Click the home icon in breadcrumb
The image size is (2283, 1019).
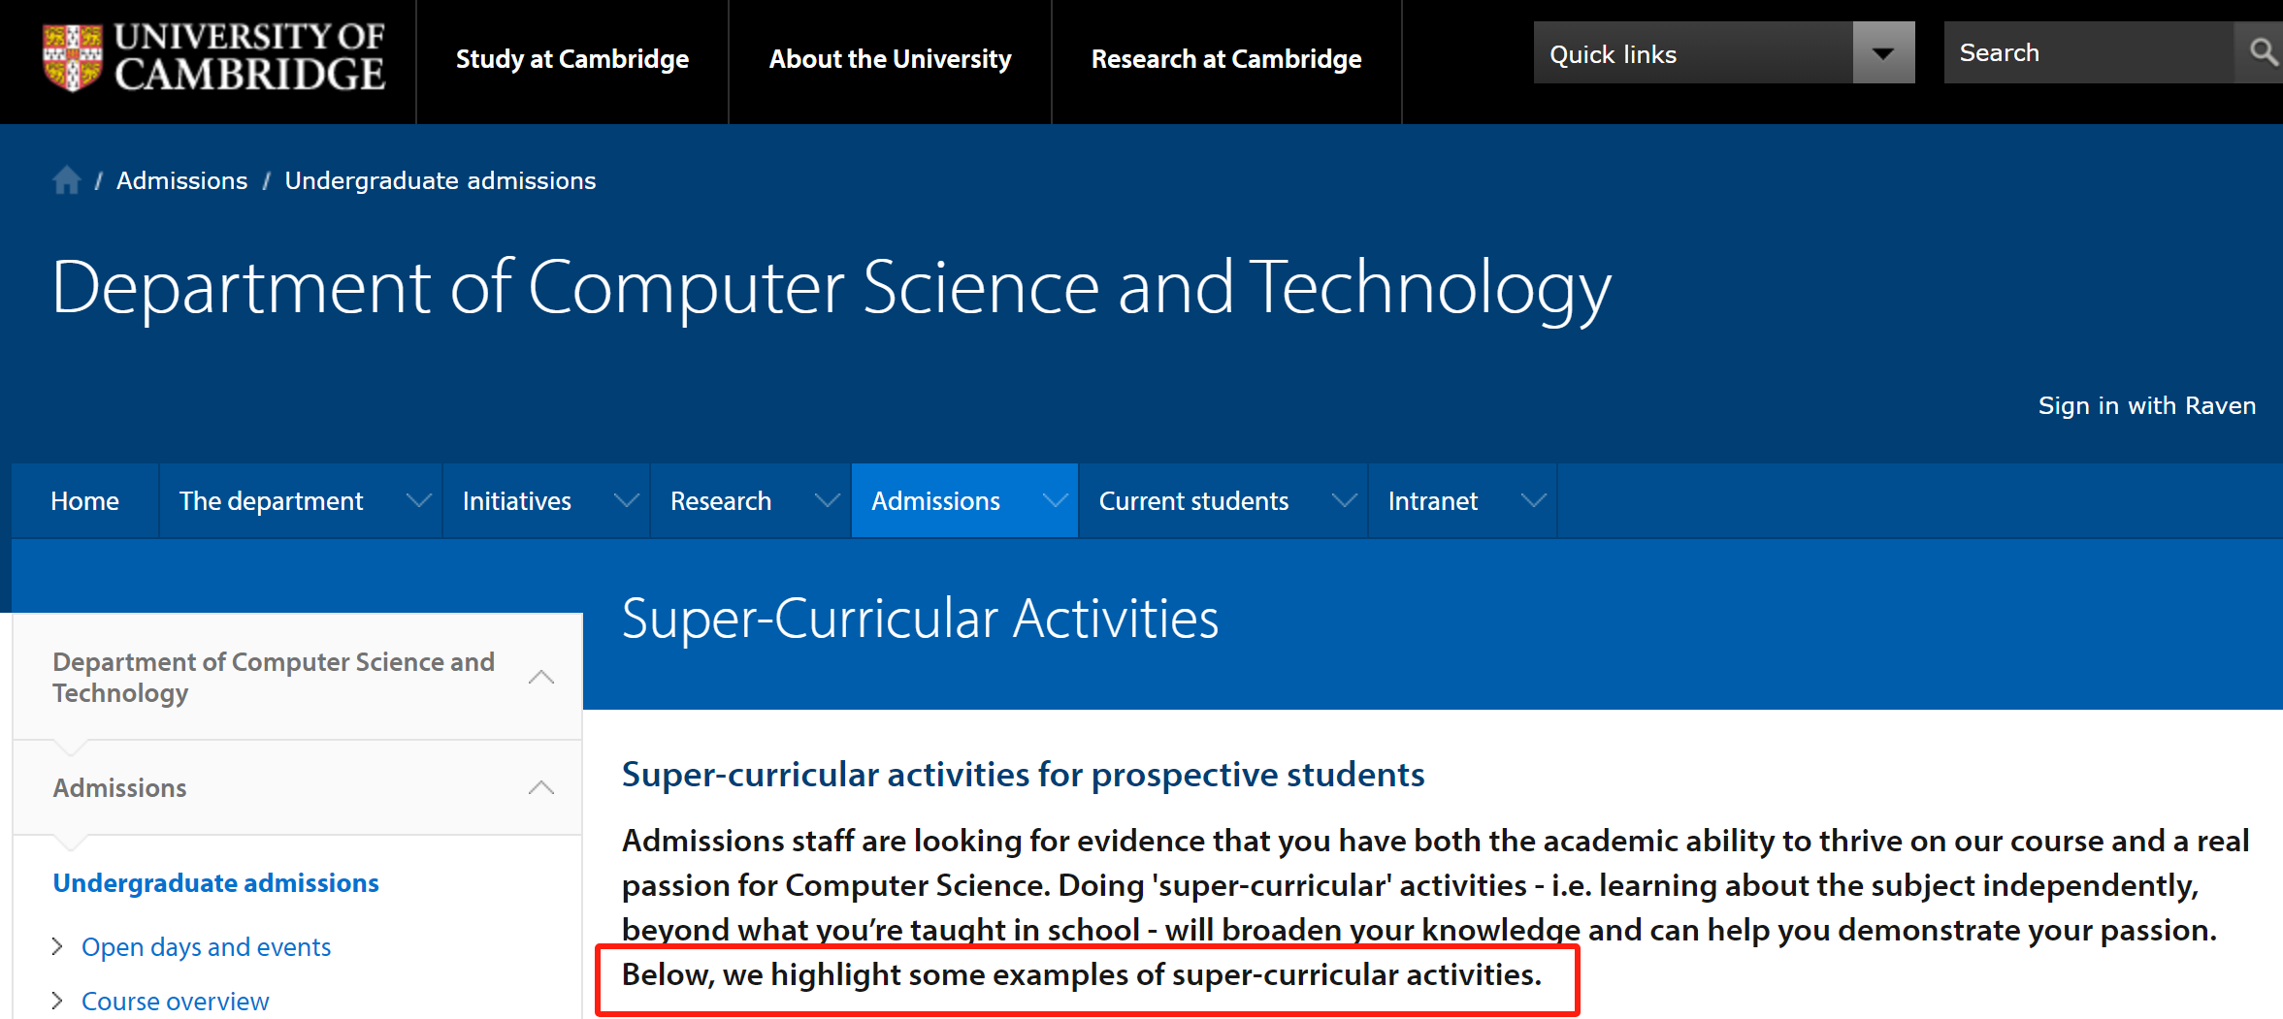click(67, 180)
